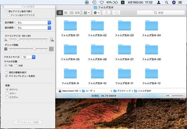Switch Finder to column view
Viewport: 187px width, 129px height.
click(71, 13)
